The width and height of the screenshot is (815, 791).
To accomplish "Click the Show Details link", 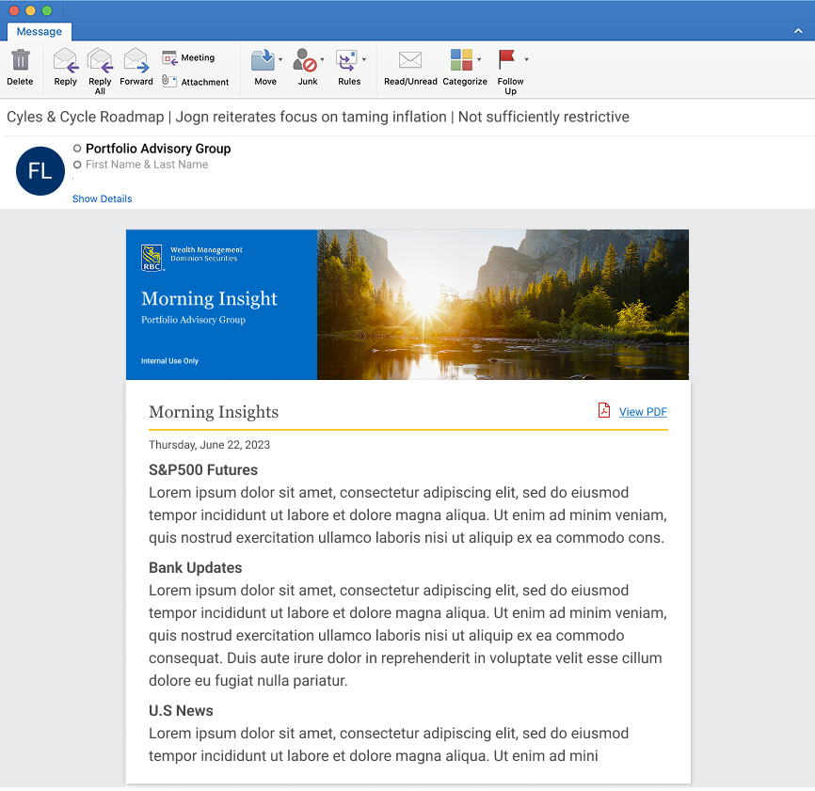I will [102, 198].
